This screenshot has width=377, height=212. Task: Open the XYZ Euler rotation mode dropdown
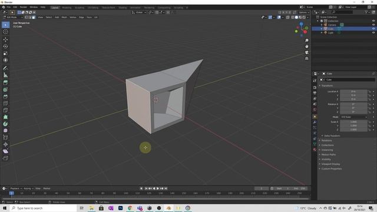[354, 117]
